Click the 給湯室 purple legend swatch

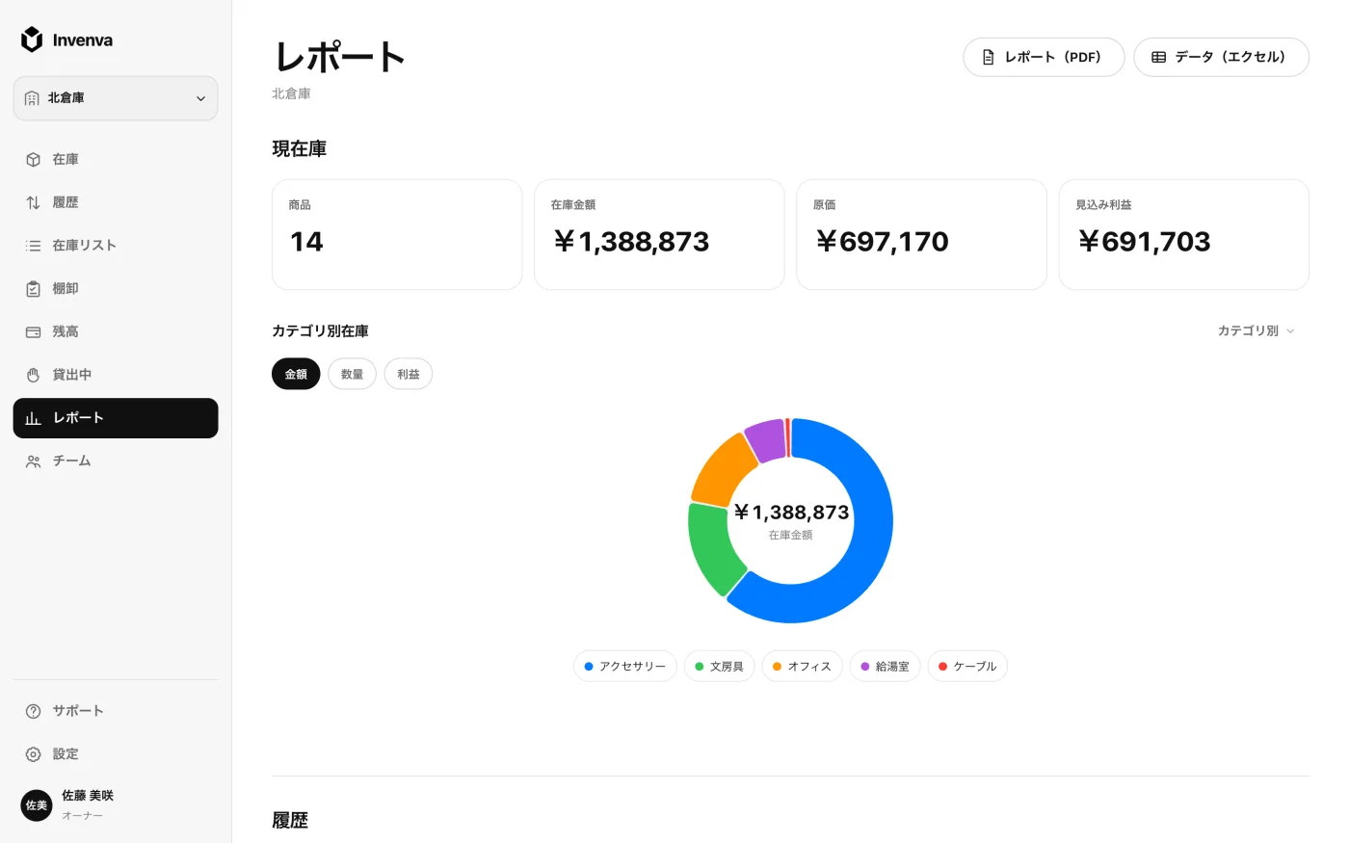[x=865, y=667]
